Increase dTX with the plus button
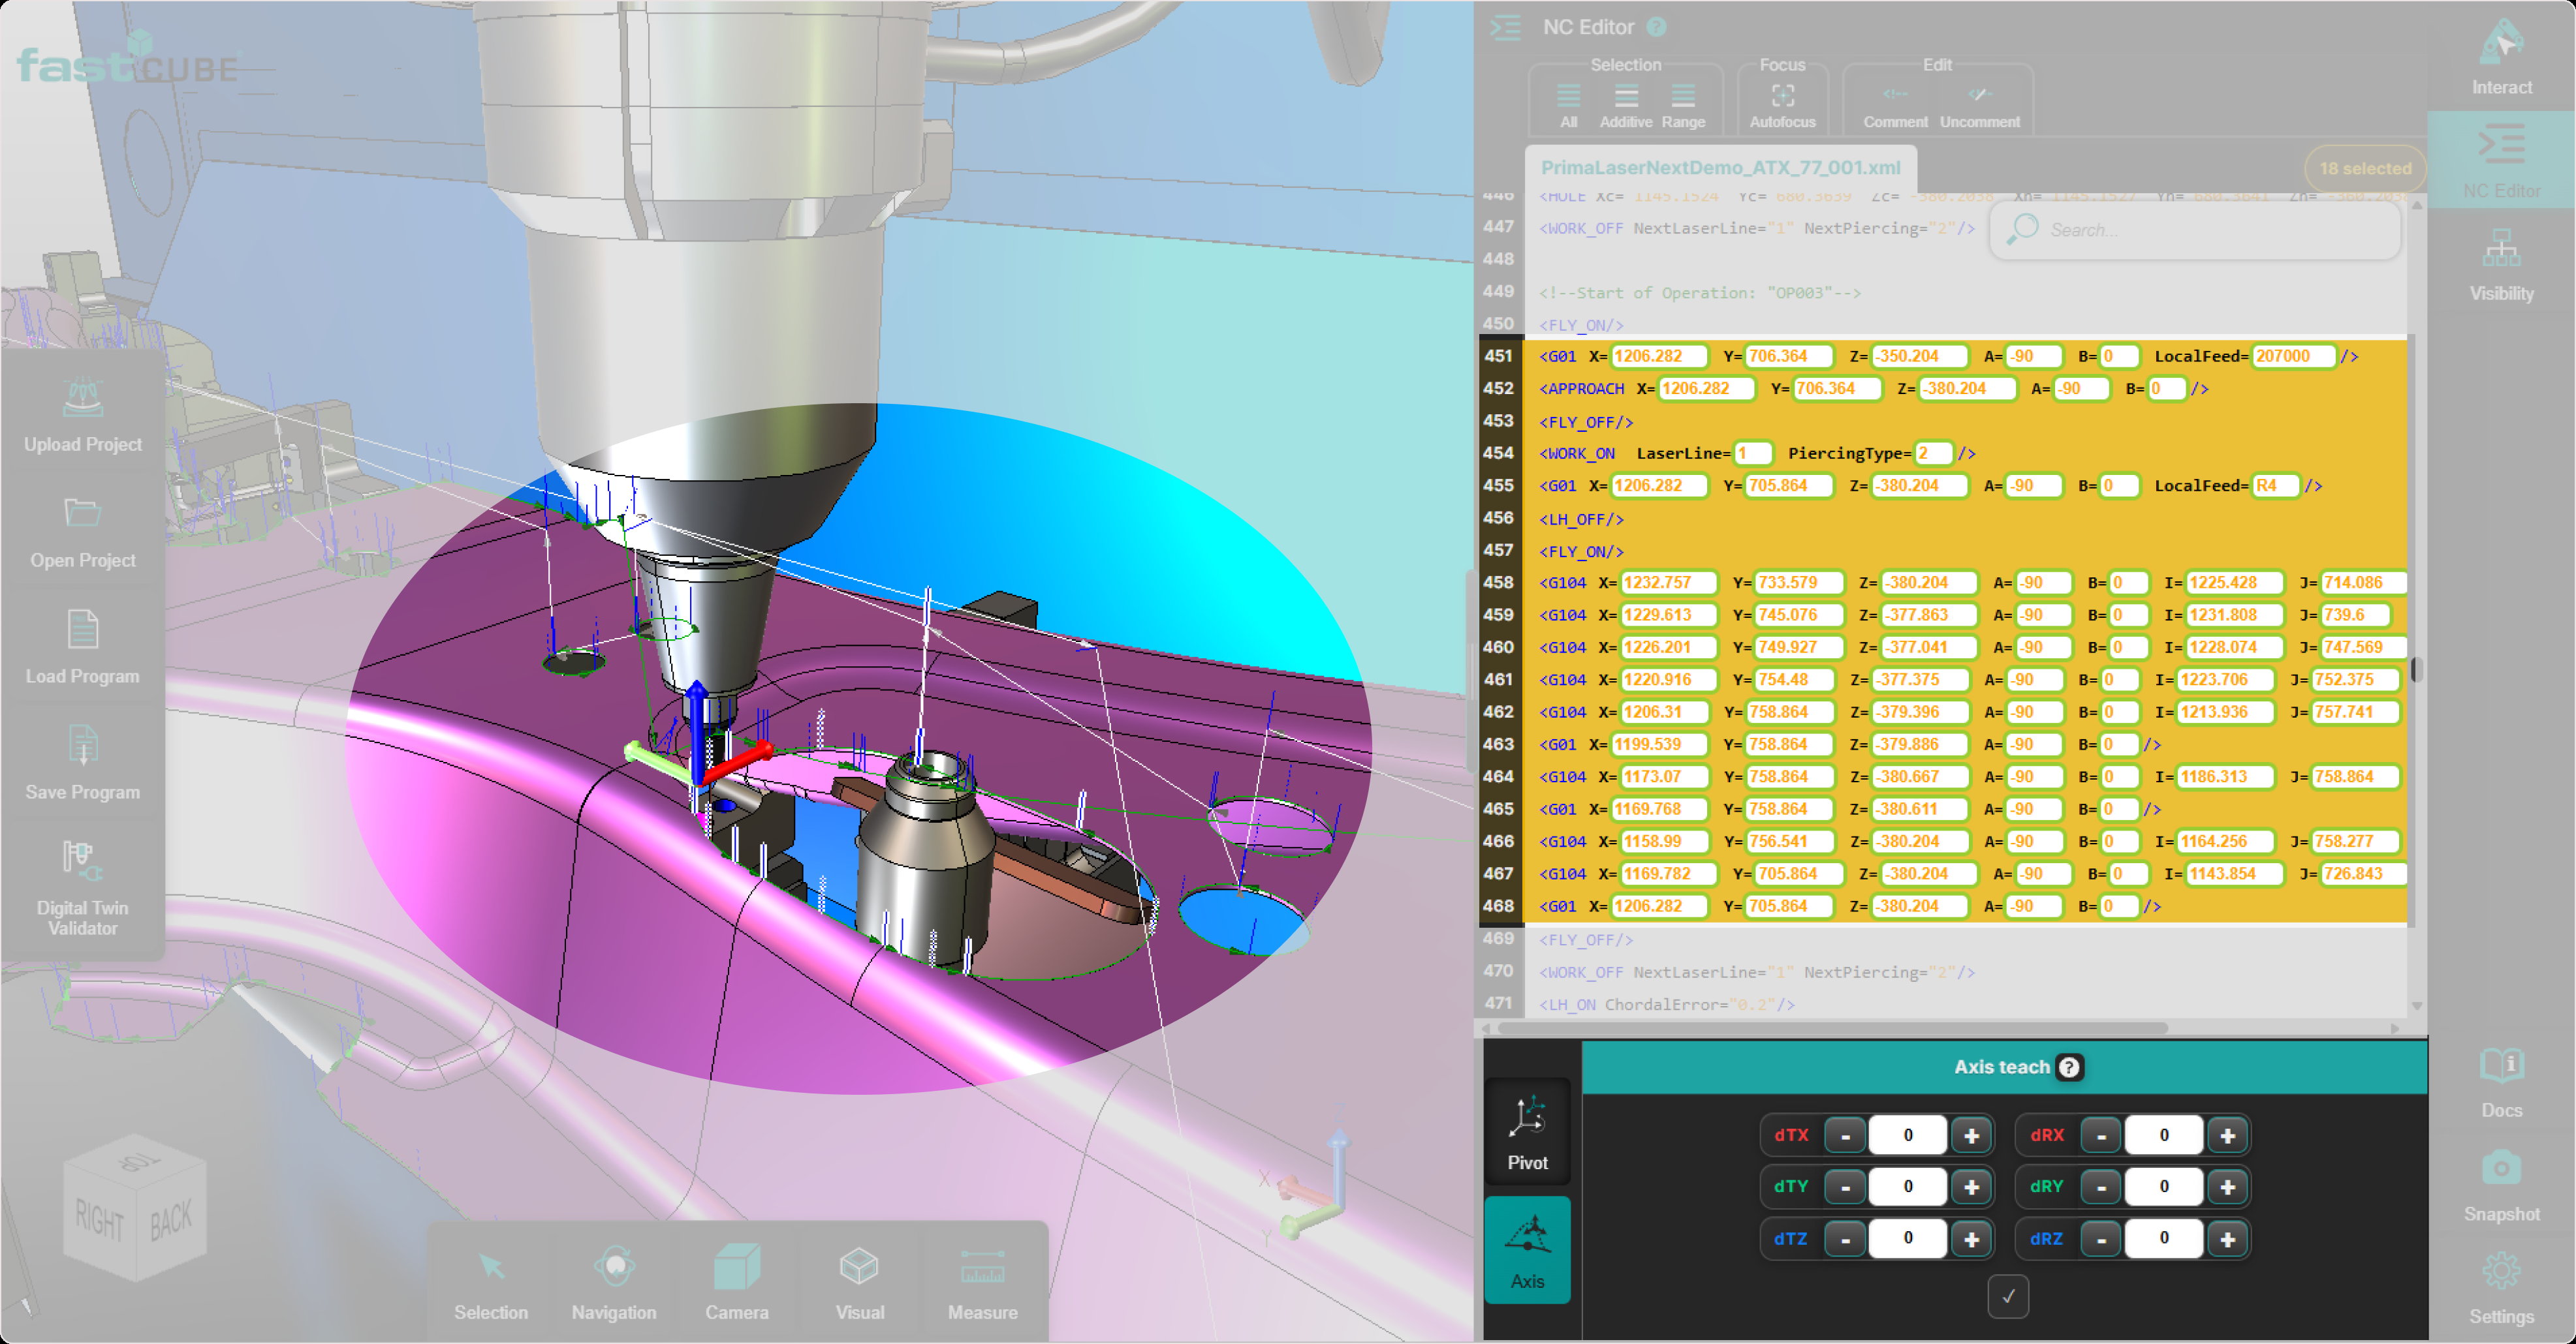This screenshot has height=1344, width=2576. tap(1971, 1136)
